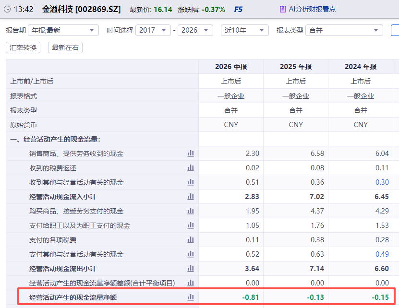Show chart for 销售商品、提供劳务收到的现金
The height and width of the screenshot is (308, 399).
(x=191, y=154)
